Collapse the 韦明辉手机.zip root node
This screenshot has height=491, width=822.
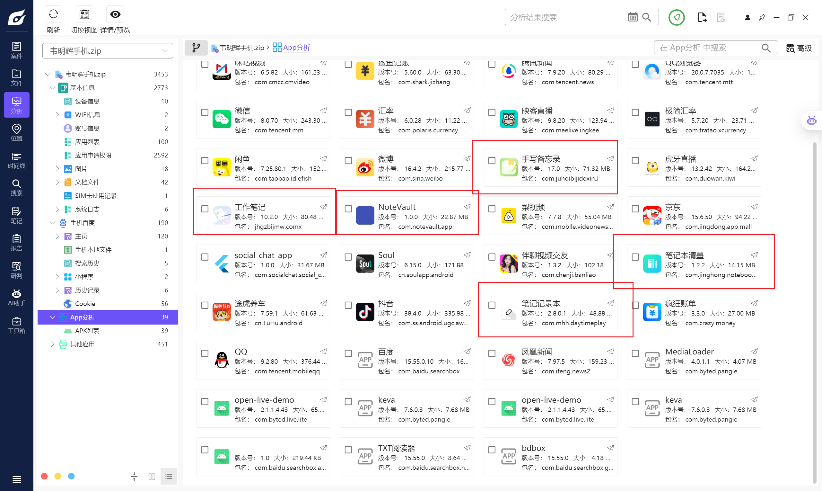click(48, 74)
